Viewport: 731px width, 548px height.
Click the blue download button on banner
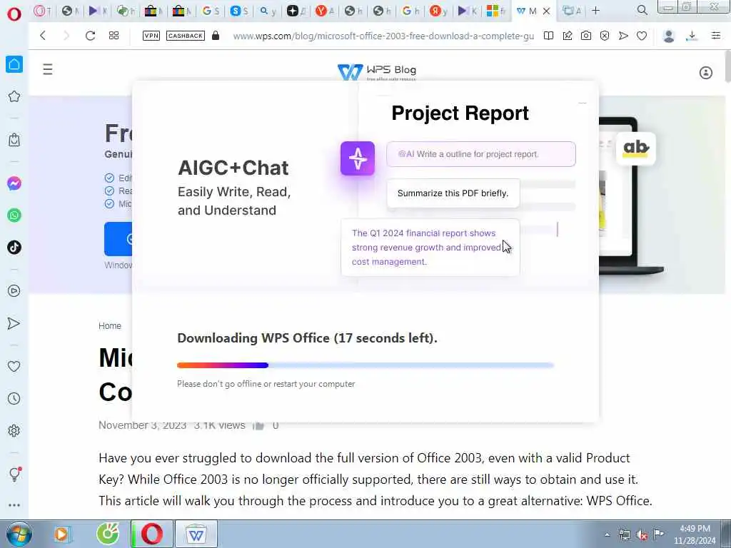pyautogui.click(x=119, y=238)
